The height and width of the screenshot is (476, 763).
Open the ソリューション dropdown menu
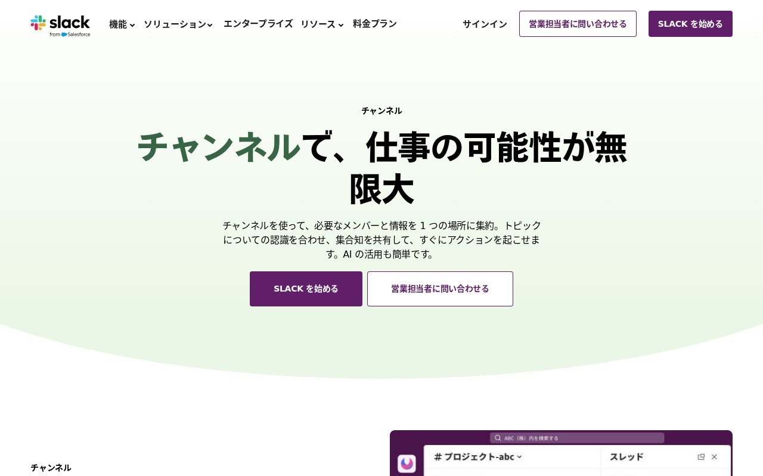[x=178, y=24]
